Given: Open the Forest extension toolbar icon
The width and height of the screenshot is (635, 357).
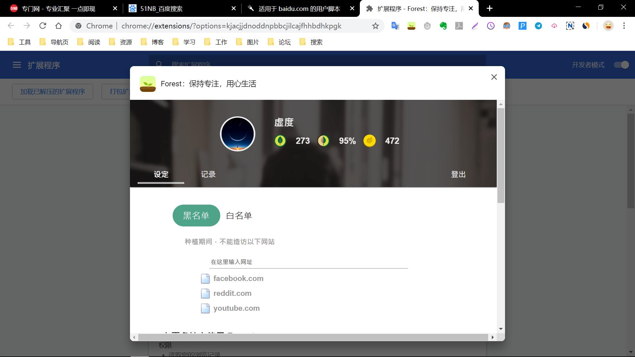Looking at the screenshot, I should 411,26.
